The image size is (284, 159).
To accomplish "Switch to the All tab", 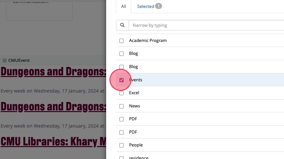I will coord(124,6).
